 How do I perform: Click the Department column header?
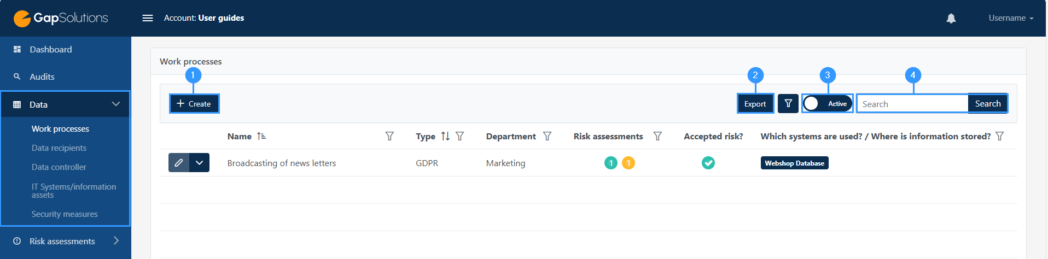[511, 136]
